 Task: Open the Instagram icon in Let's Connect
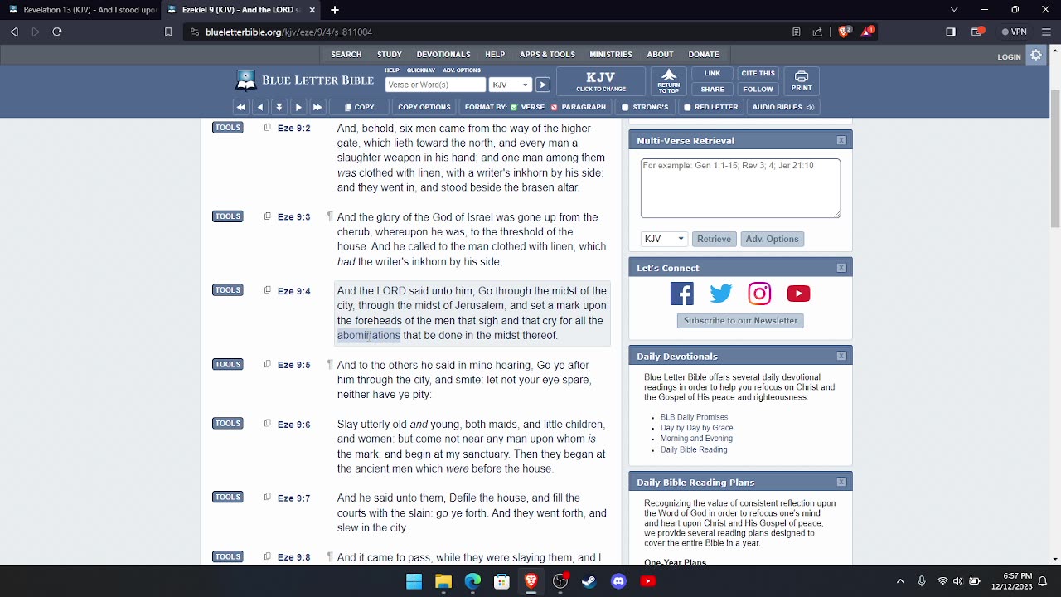point(759,294)
